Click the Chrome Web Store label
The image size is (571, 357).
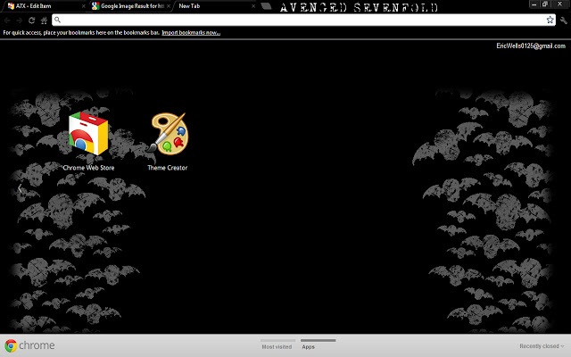[88, 168]
